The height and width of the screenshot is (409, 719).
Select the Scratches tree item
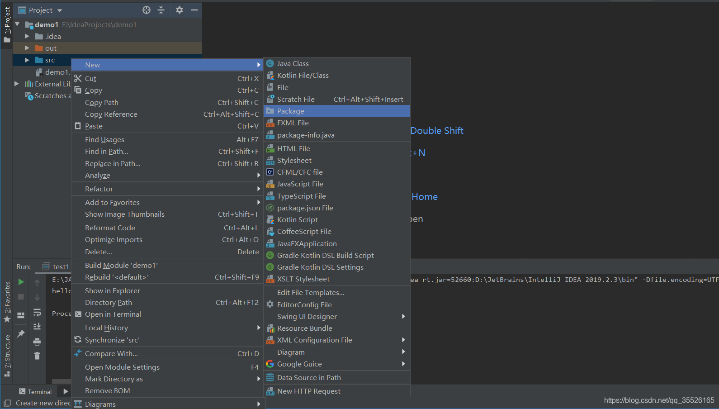(x=48, y=95)
